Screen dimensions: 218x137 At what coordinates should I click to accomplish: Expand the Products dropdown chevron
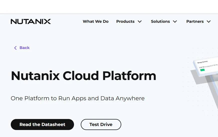click(x=140, y=21)
